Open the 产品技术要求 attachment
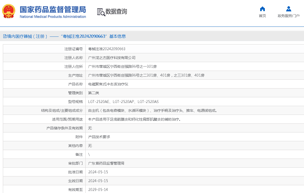The width and height of the screenshot is (304, 193). [99, 137]
